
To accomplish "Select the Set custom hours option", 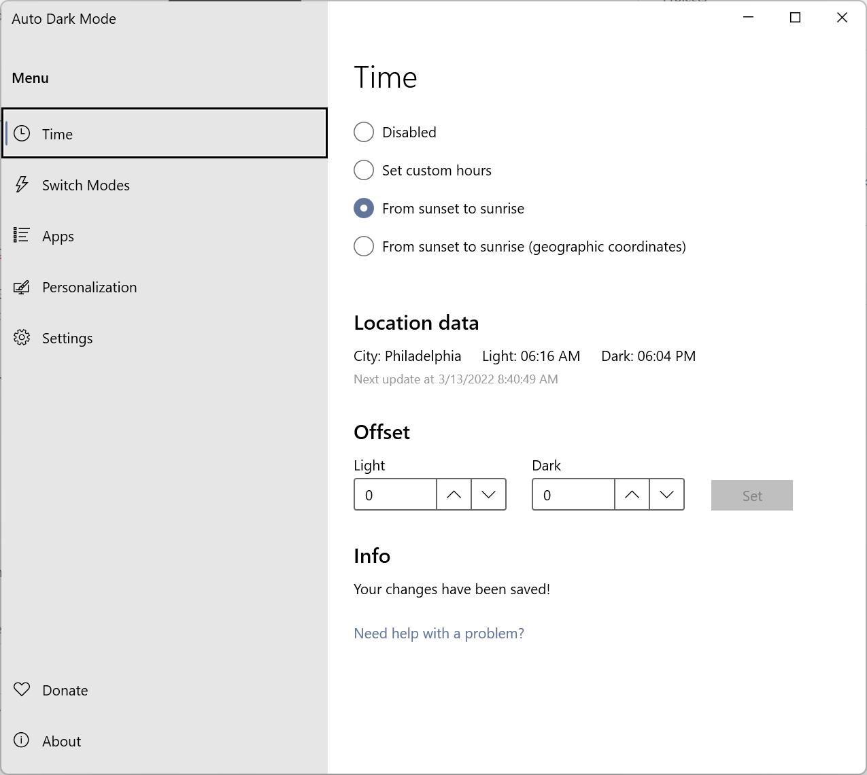I will pos(364,170).
